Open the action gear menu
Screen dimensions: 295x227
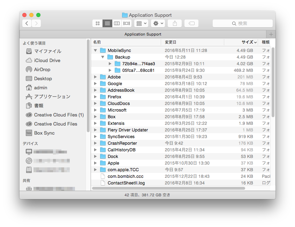158,23
